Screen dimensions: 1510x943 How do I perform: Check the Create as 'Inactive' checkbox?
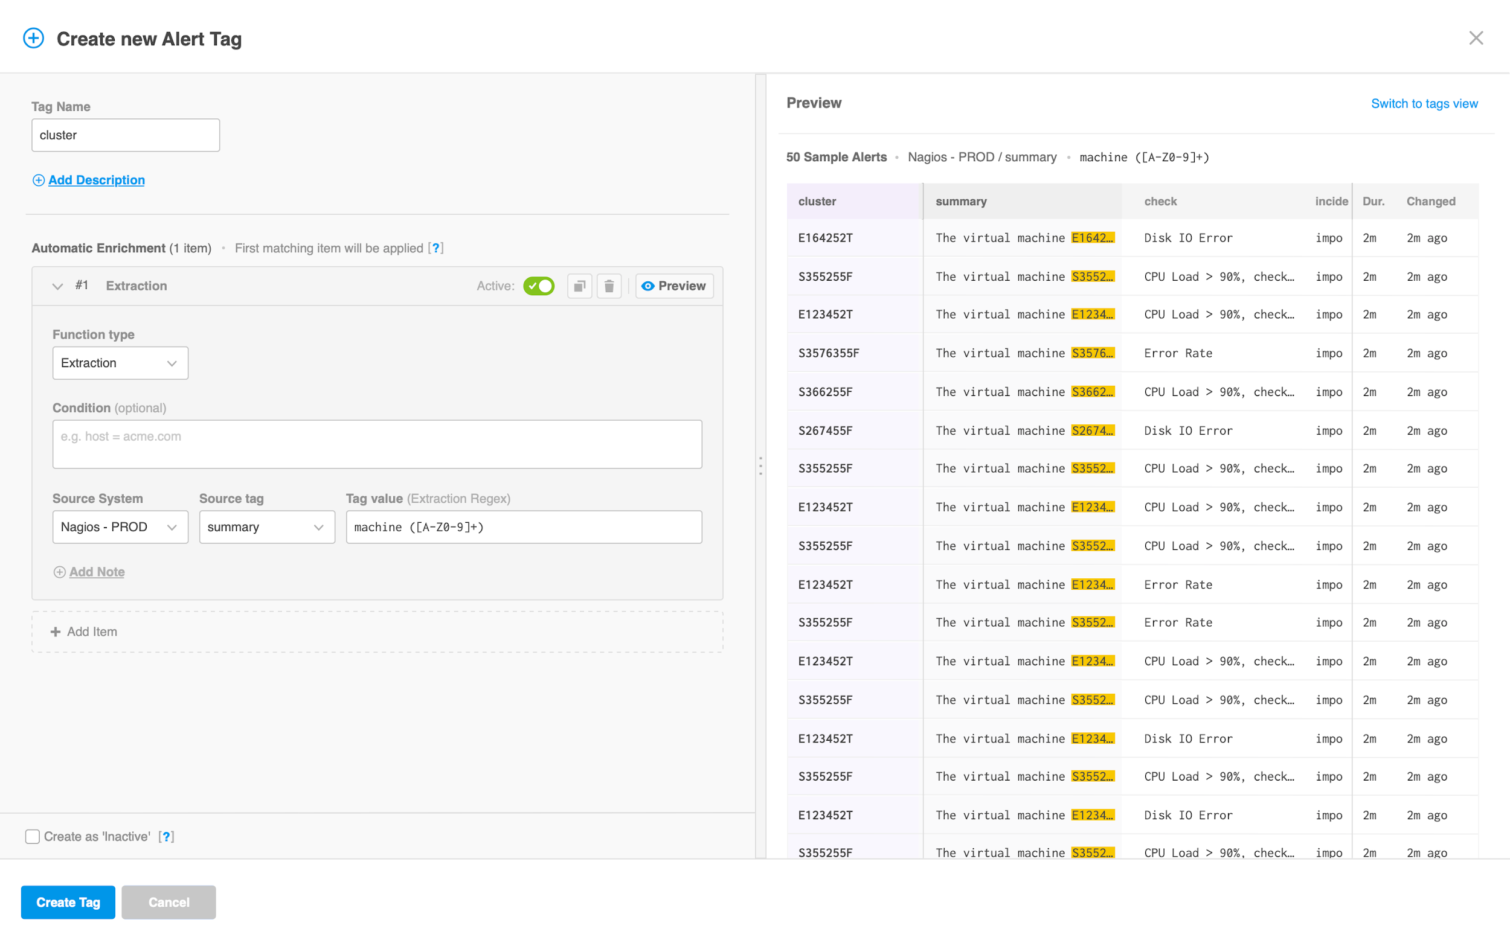coord(33,836)
